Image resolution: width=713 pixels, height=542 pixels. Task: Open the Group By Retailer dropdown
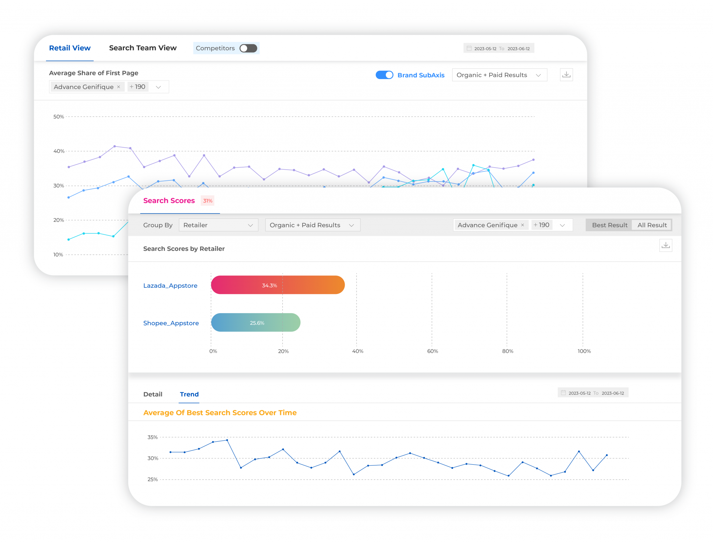[218, 225]
